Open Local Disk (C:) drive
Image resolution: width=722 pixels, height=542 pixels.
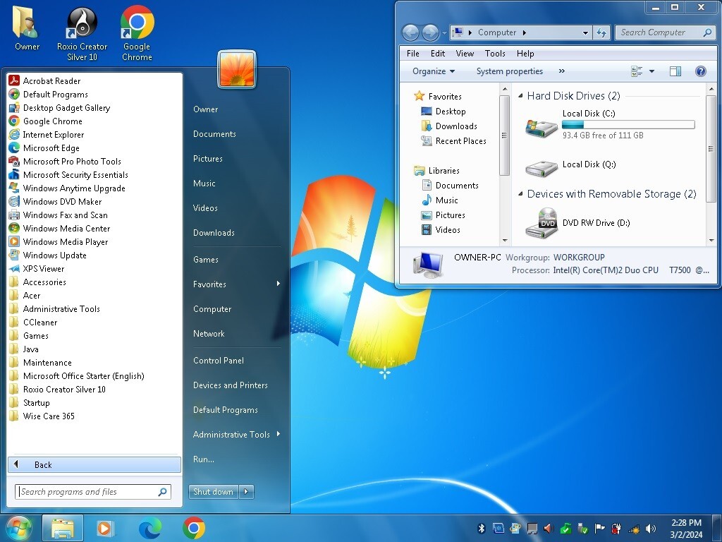pyautogui.click(x=611, y=124)
